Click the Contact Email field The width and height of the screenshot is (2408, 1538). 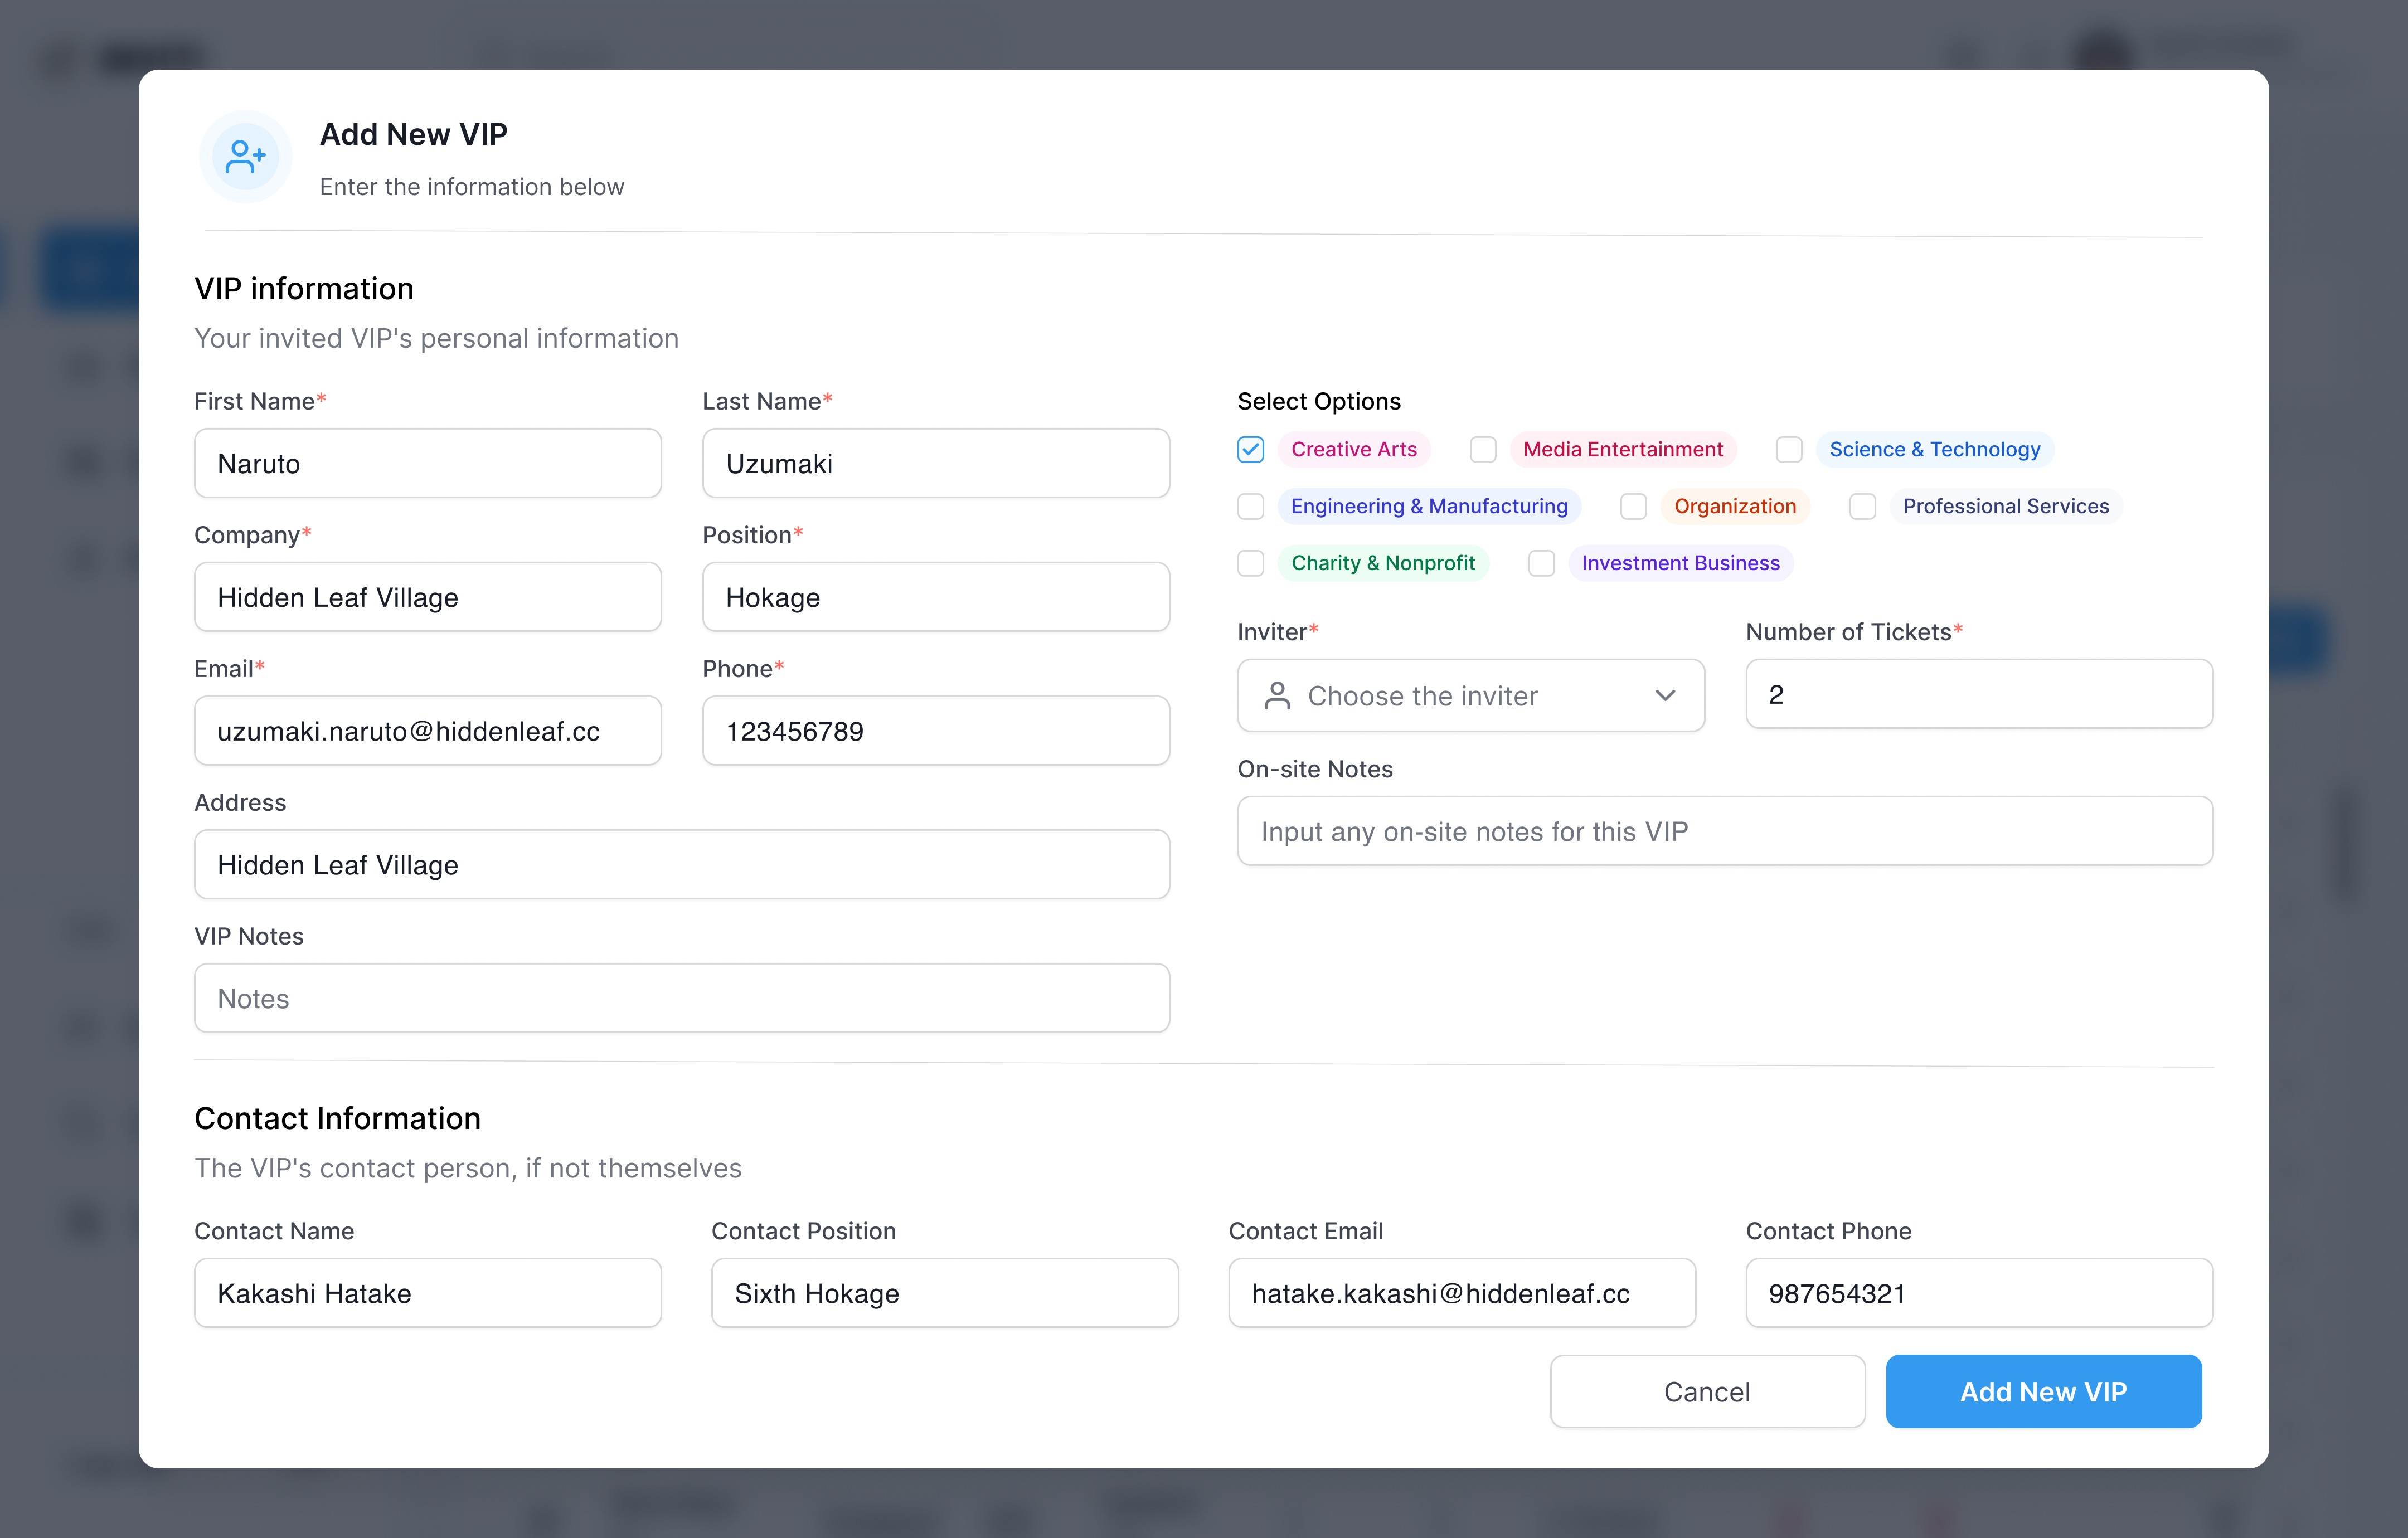[x=1461, y=1293]
